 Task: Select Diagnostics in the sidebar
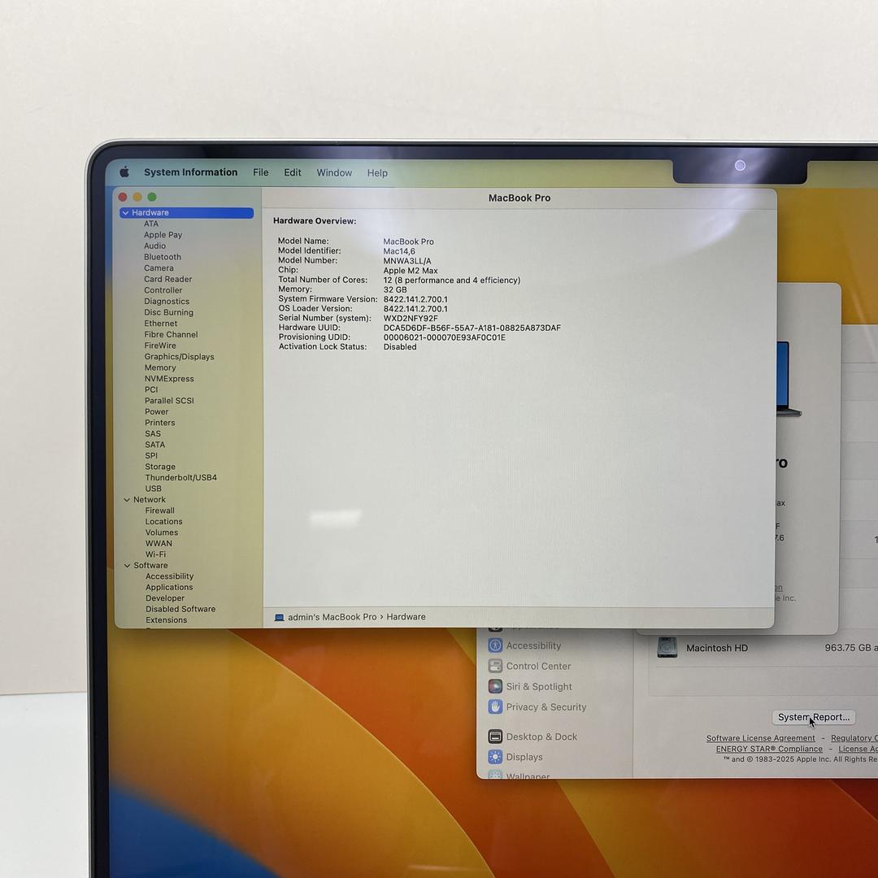coord(167,302)
